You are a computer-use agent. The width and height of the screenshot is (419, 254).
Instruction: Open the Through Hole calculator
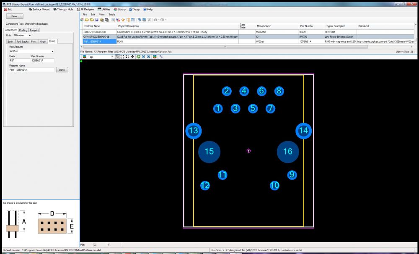point(63,9)
